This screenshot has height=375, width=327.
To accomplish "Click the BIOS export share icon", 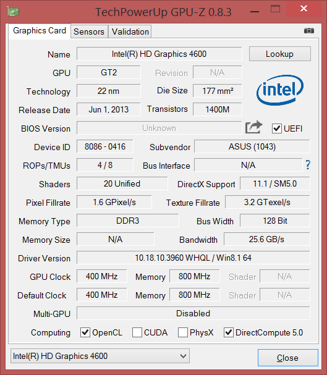I will [x=253, y=127].
